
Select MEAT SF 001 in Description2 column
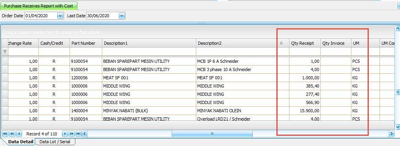[237, 78]
